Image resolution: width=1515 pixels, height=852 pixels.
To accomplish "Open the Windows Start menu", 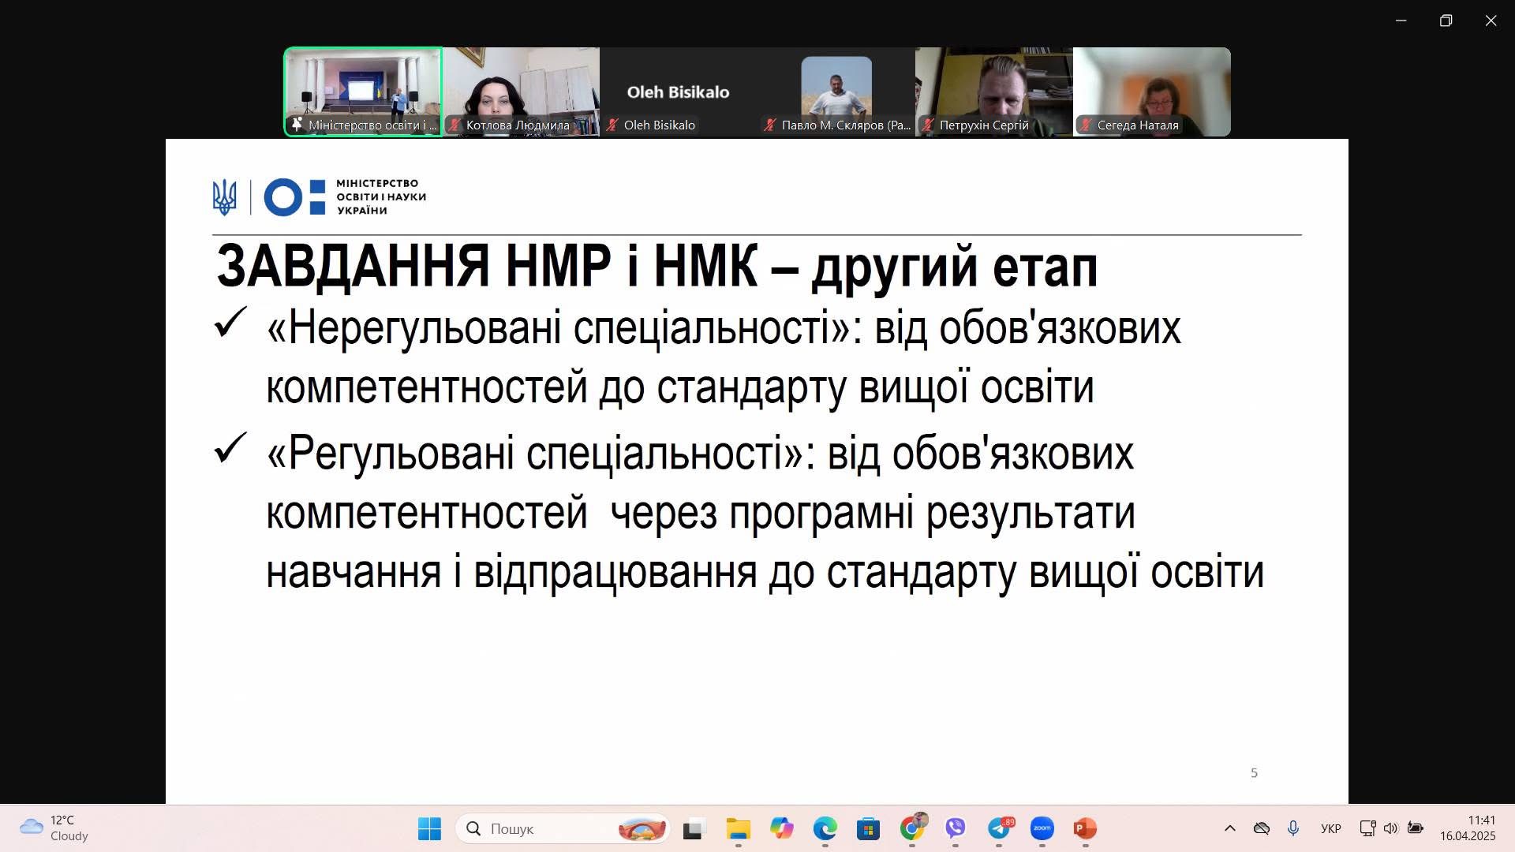I will tap(429, 828).
